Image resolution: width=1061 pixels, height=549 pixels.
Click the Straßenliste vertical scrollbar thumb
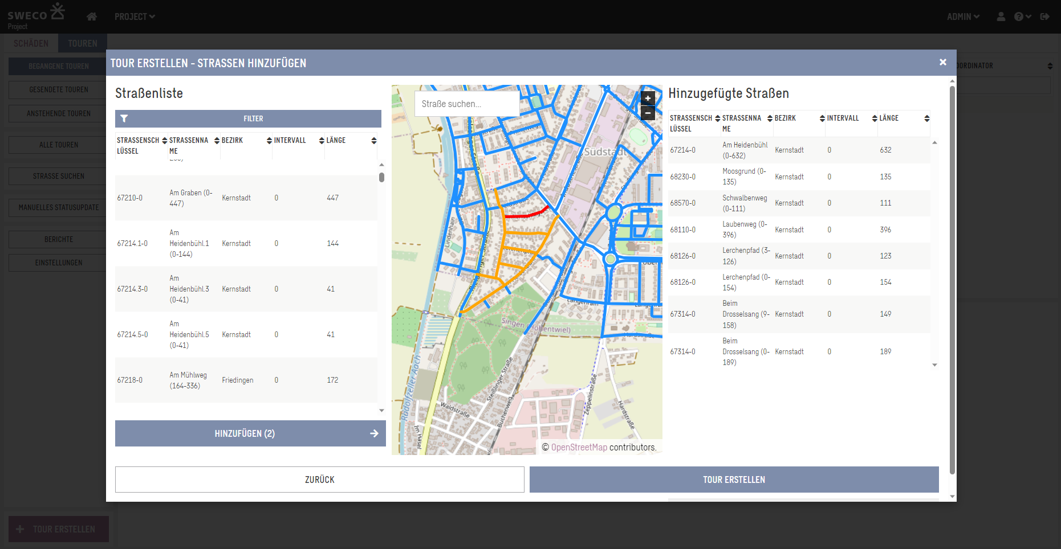click(381, 177)
